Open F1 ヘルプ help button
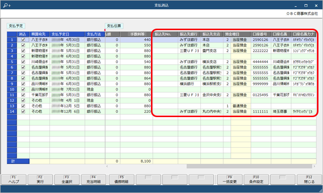Screen dimensions: 323x193 pyautogui.click(x=14, y=179)
